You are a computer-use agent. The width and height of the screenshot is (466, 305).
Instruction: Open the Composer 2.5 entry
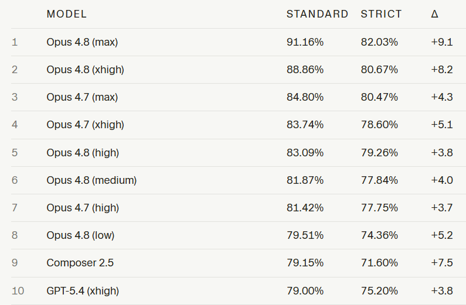coord(80,263)
